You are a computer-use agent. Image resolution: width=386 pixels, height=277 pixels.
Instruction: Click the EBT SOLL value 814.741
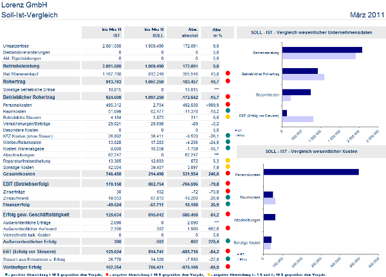[156, 252]
